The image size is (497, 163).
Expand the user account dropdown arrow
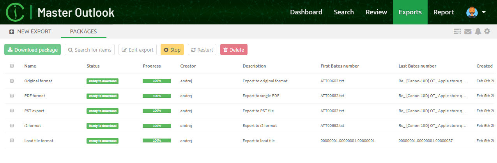(x=484, y=12)
